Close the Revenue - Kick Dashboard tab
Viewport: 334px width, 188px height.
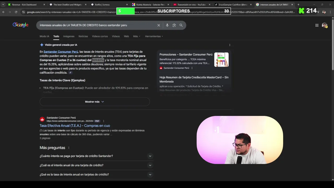[x=44, y=5]
